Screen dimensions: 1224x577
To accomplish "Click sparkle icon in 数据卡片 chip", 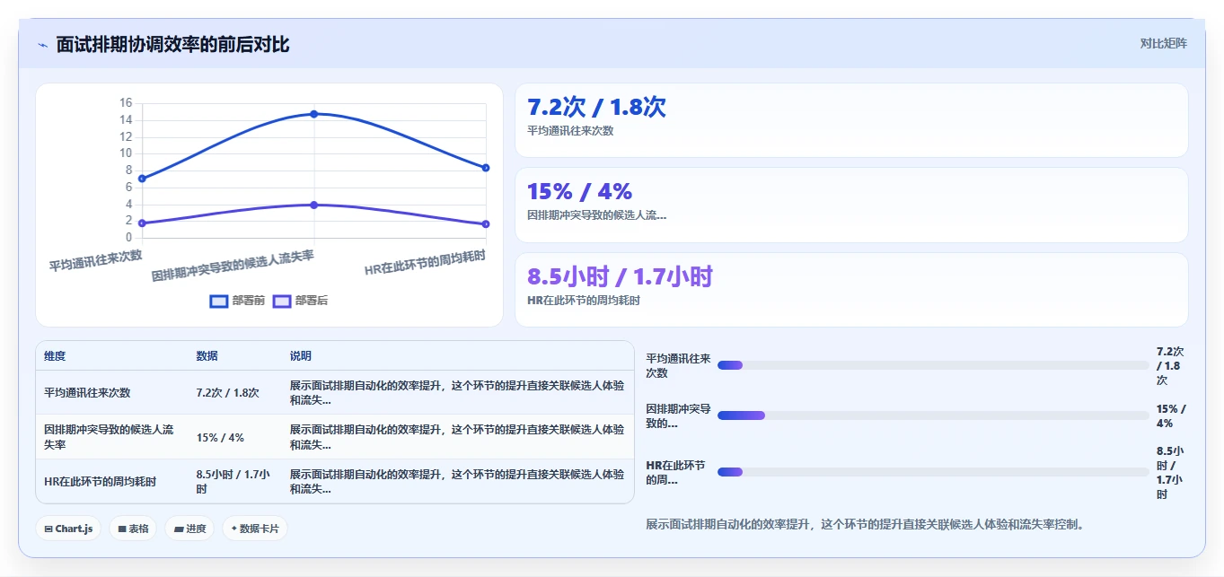I will (x=234, y=529).
